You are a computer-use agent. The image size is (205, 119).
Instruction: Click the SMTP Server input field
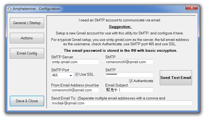coord(75,62)
